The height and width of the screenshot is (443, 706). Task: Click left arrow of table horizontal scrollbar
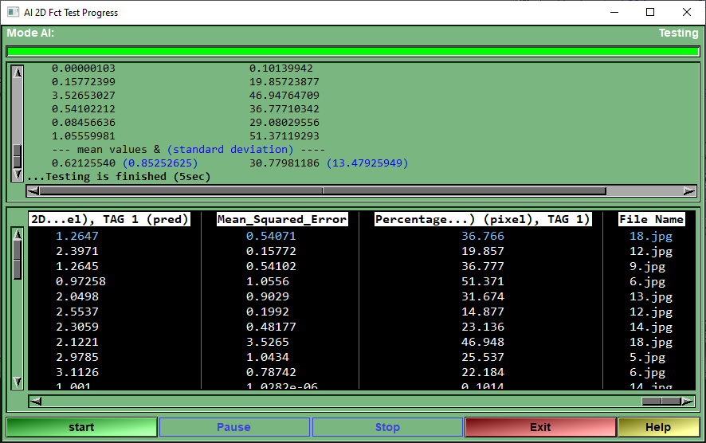(36, 401)
